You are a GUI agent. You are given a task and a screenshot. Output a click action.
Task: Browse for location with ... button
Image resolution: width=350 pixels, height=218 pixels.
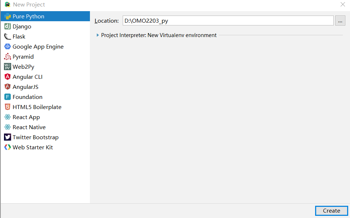340,21
